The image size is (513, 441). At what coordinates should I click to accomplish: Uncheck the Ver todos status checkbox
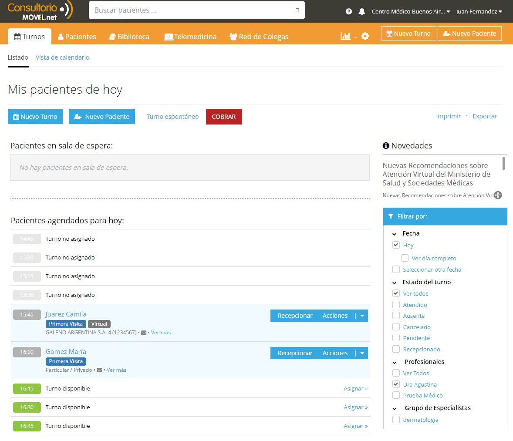pos(396,293)
